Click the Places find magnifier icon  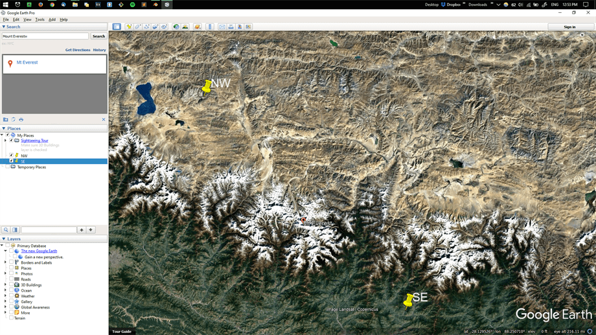point(6,229)
